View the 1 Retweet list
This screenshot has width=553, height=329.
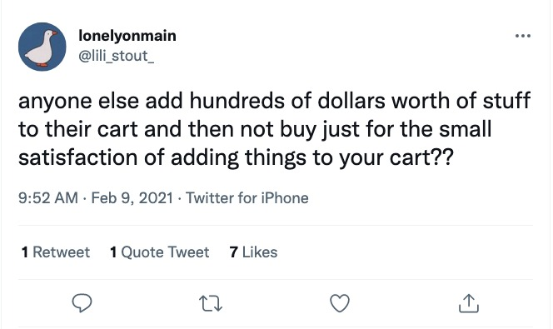[x=56, y=252]
